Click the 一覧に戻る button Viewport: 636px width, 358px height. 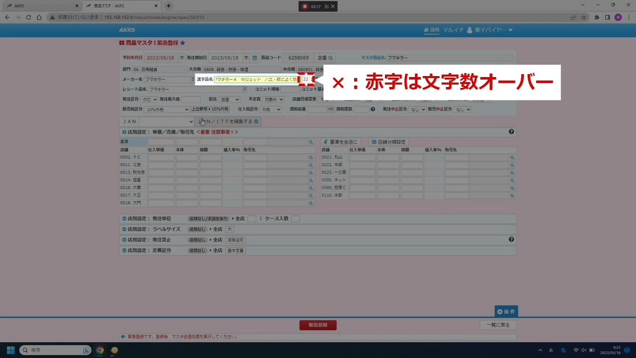(x=498, y=325)
